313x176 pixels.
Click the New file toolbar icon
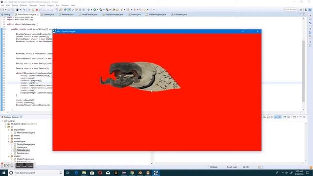[3, 10]
